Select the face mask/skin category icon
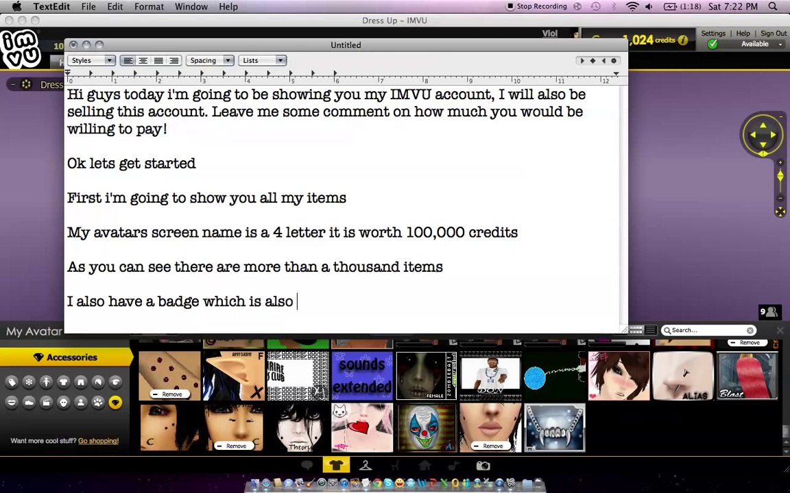 click(64, 403)
